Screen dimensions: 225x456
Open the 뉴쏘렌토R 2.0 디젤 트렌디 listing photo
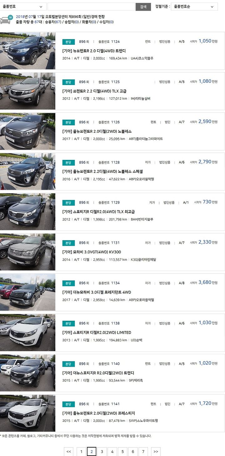point(27,51)
